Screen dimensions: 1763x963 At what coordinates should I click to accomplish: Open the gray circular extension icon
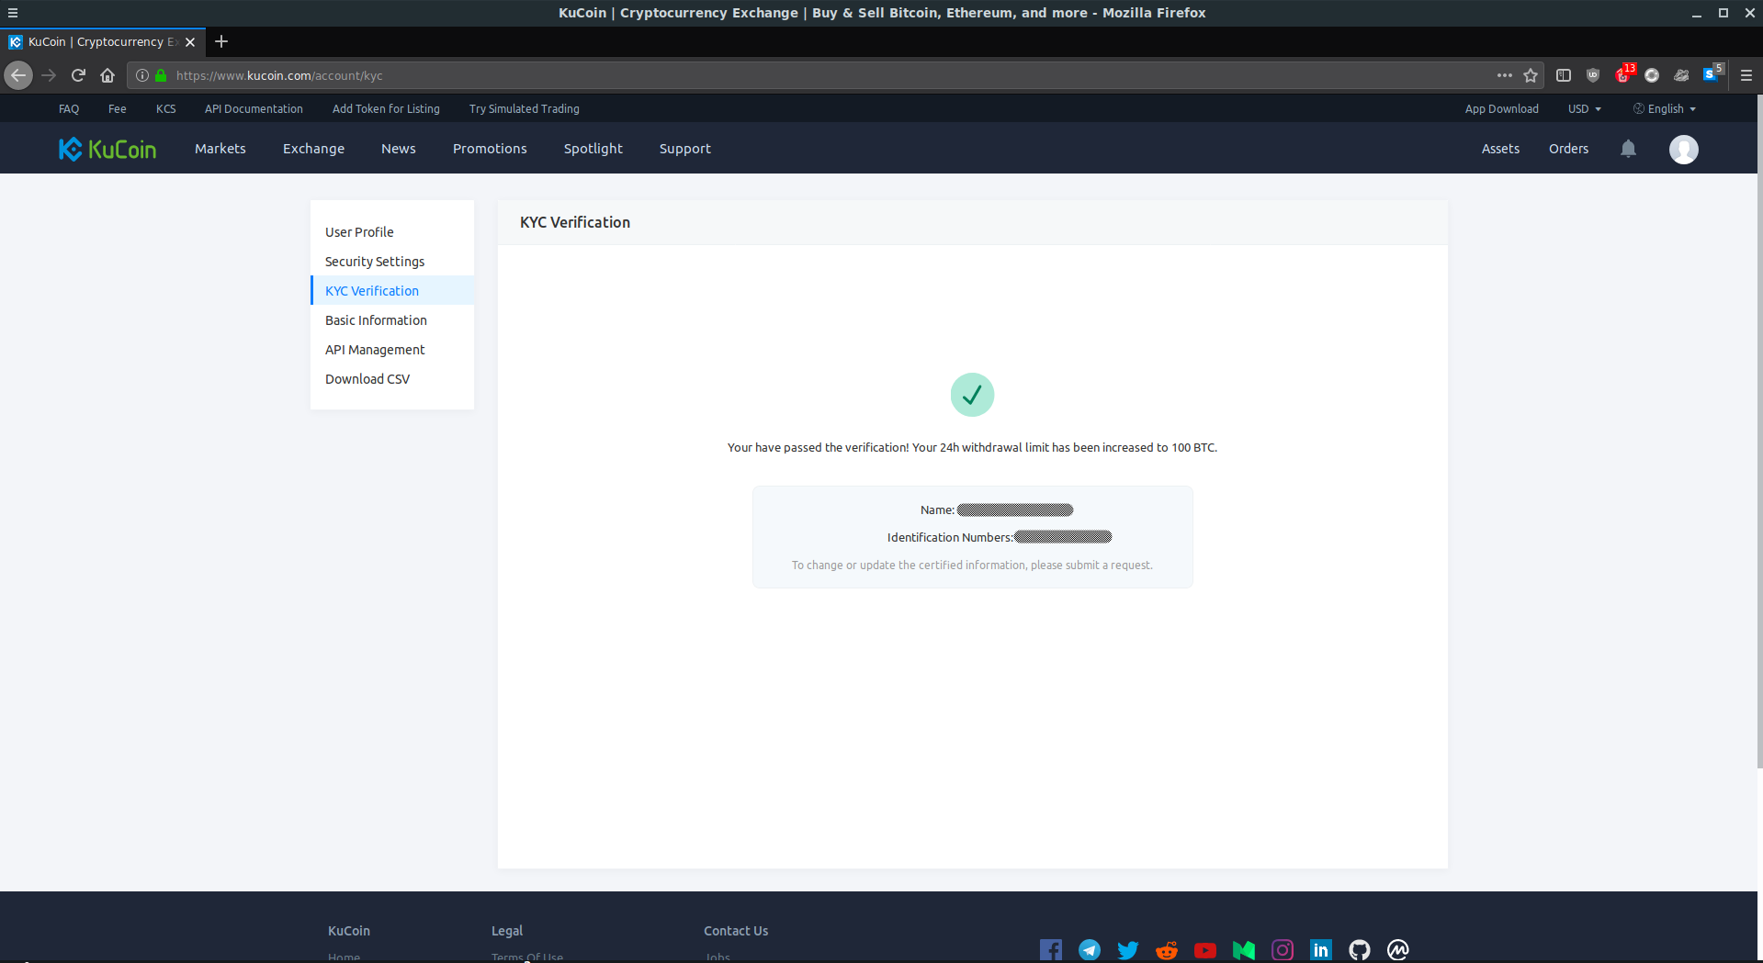(x=1652, y=75)
